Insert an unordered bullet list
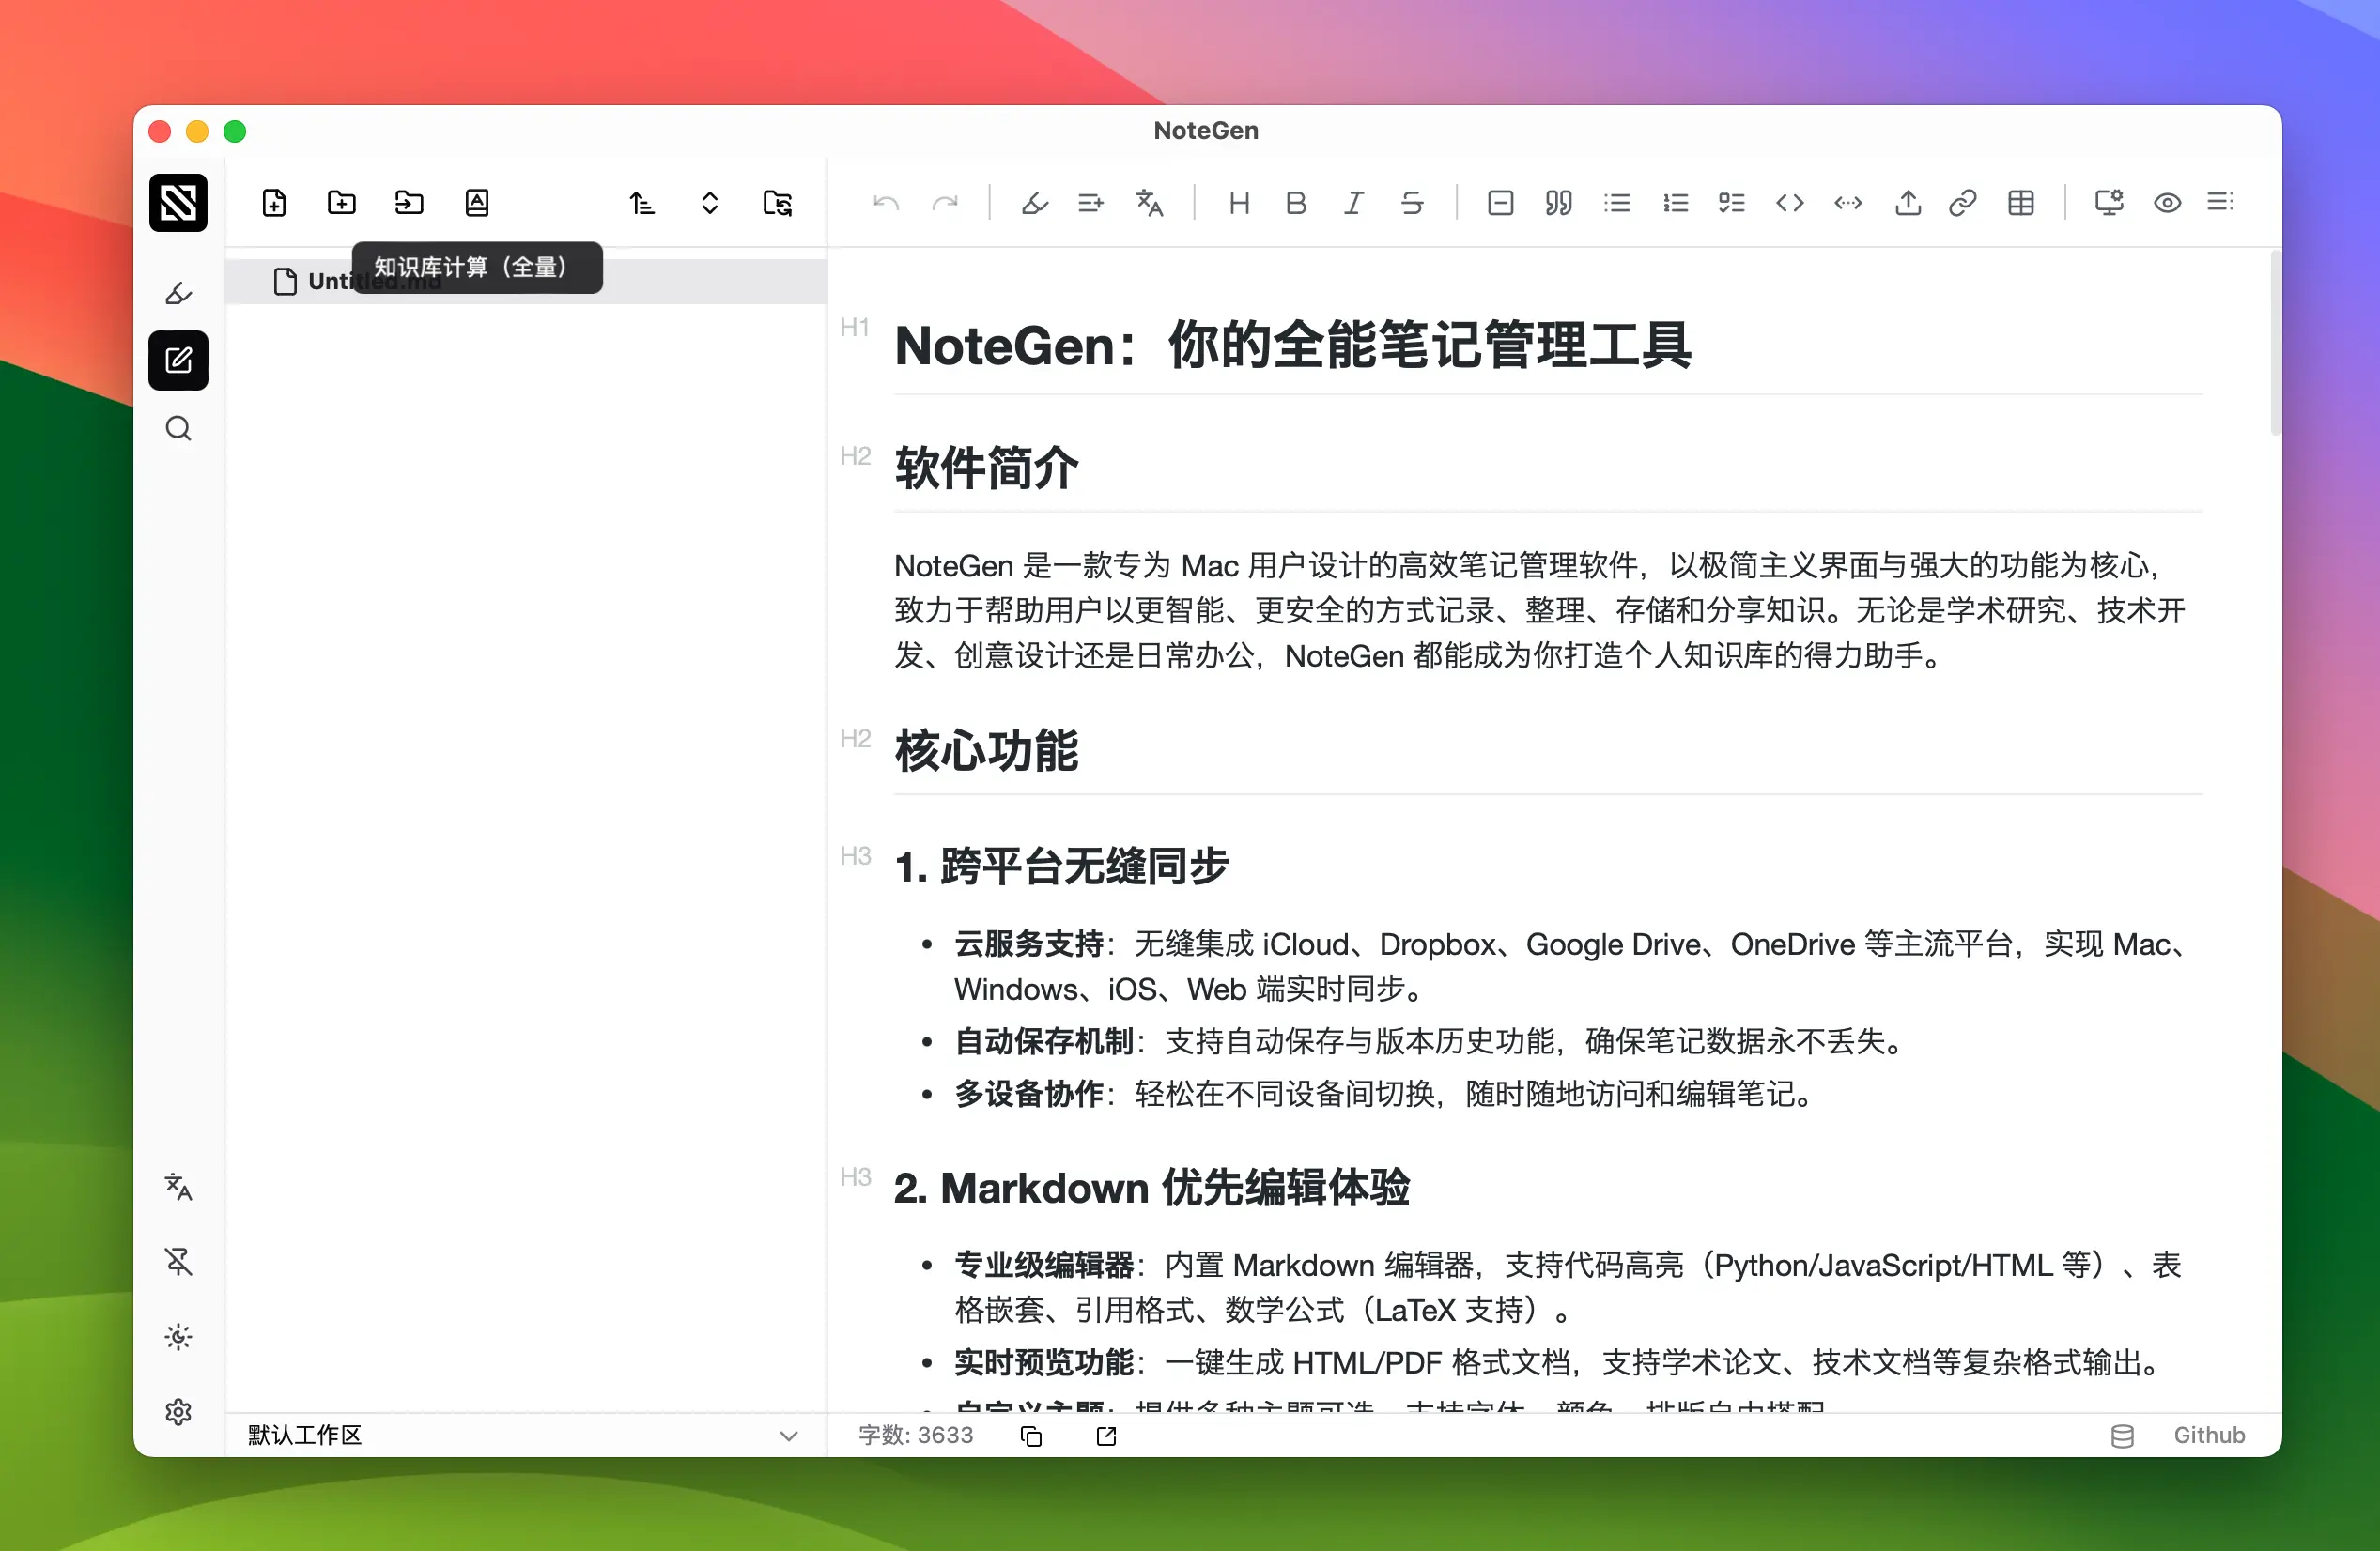This screenshot has width=2380, height=1551. pyautogui.click(x=1617, y=203)
